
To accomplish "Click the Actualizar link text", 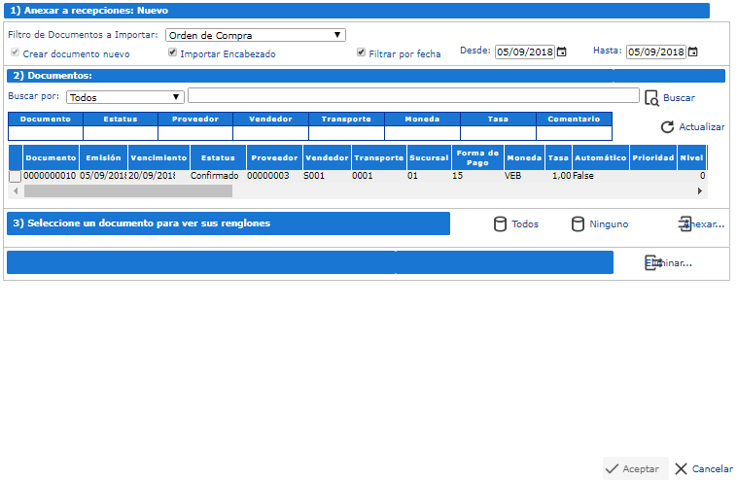I will click(701, 127).
